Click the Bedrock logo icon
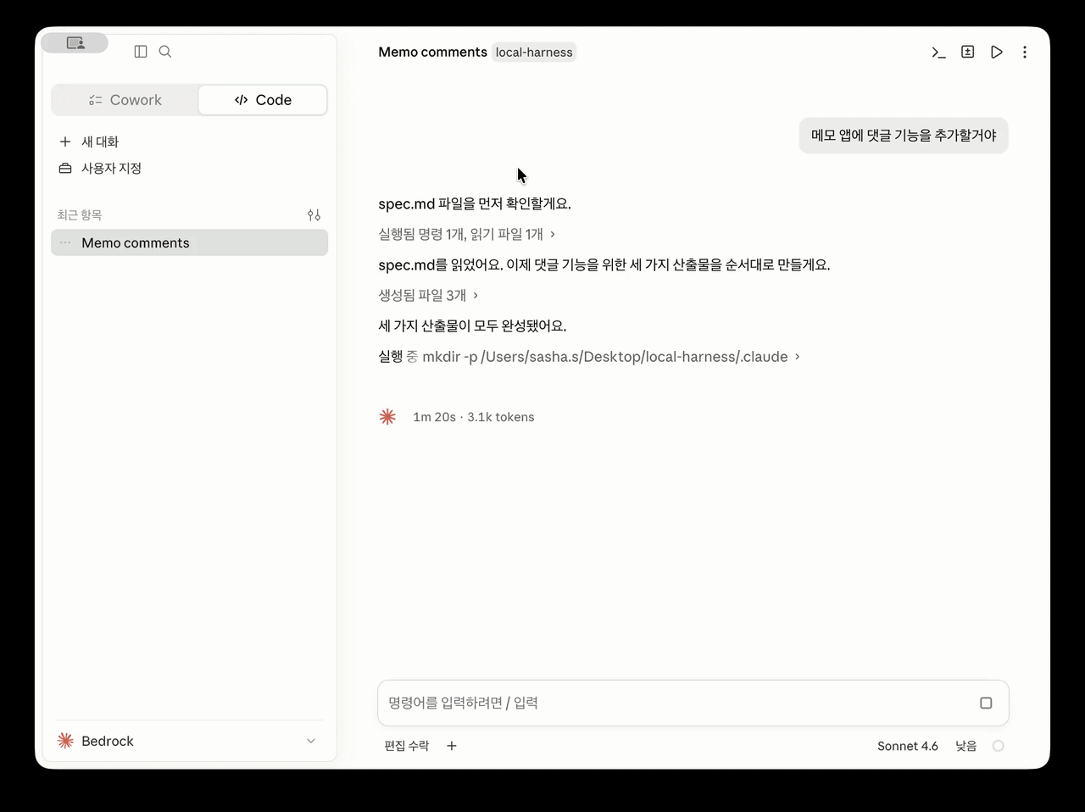The width and height of the screenshot is (1085, 812). (65, 741)
